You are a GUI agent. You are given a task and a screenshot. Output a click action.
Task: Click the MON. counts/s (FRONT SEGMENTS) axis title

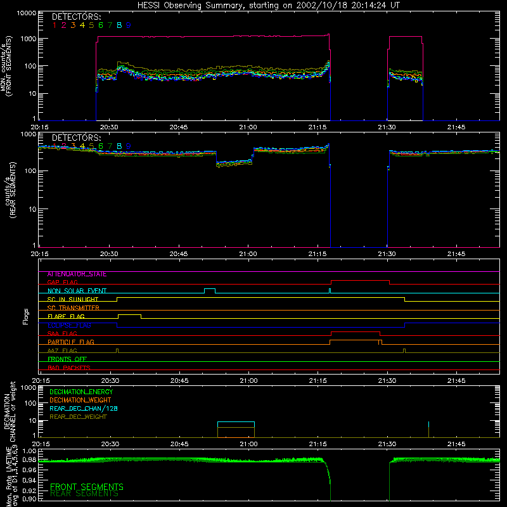pyautogui.click(x=6, y=66)
